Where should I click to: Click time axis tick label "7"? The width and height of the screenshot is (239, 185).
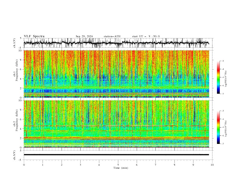(156, 165)
